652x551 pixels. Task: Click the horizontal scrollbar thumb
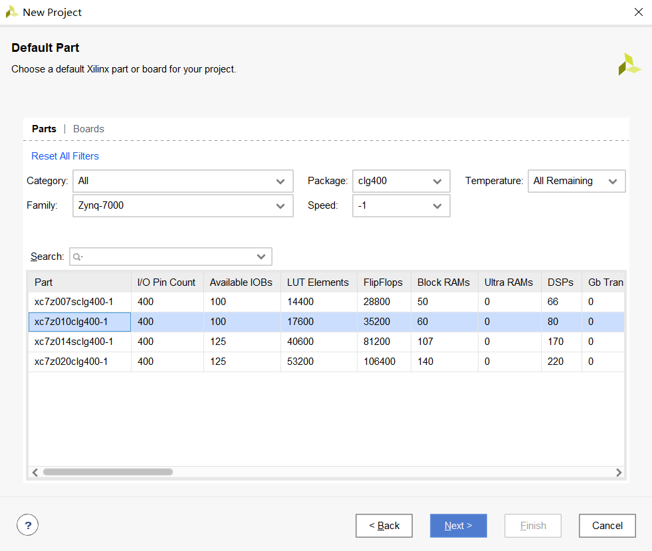(x=108, y=472)
